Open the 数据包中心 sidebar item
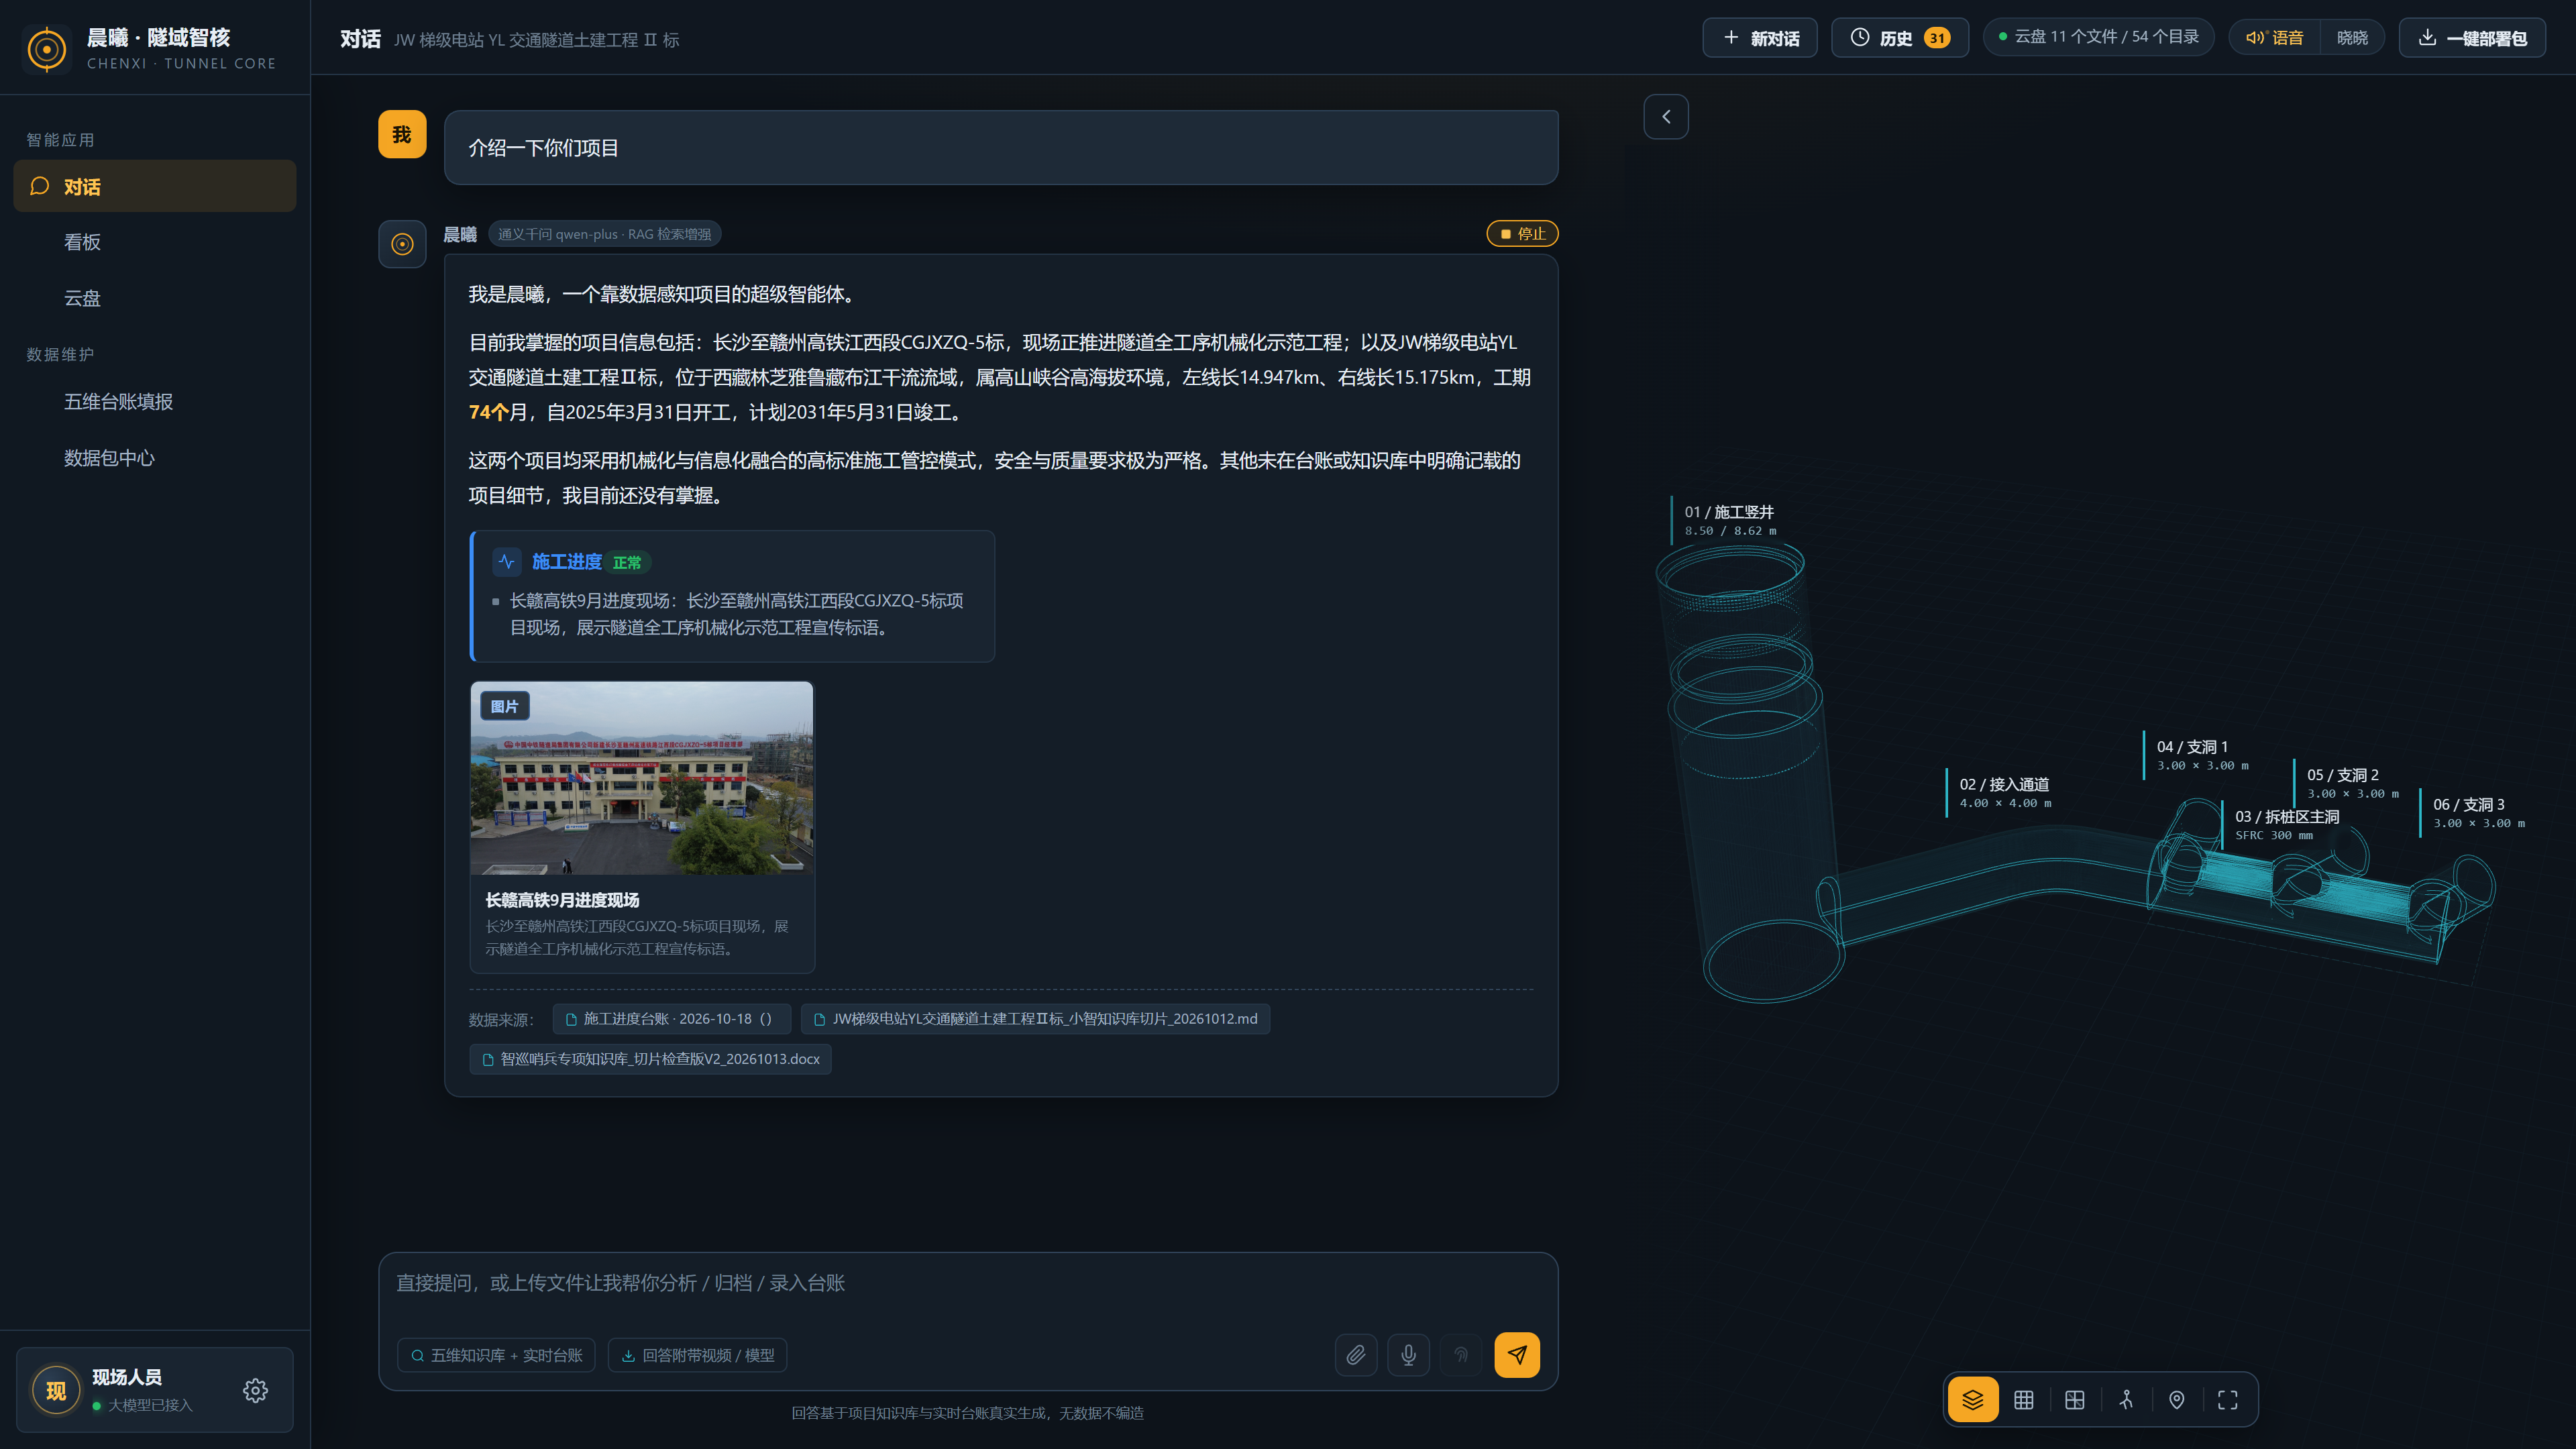Viewport: 2576px width, 1449px height. point(155,458)
